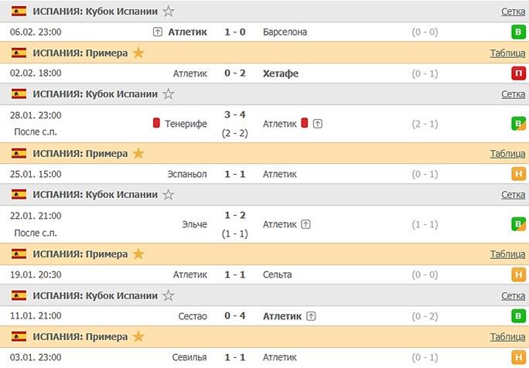Unstar the first Примера league header
Image resolution: width=529 pixels, height=368 pixels.
(138, 53)
